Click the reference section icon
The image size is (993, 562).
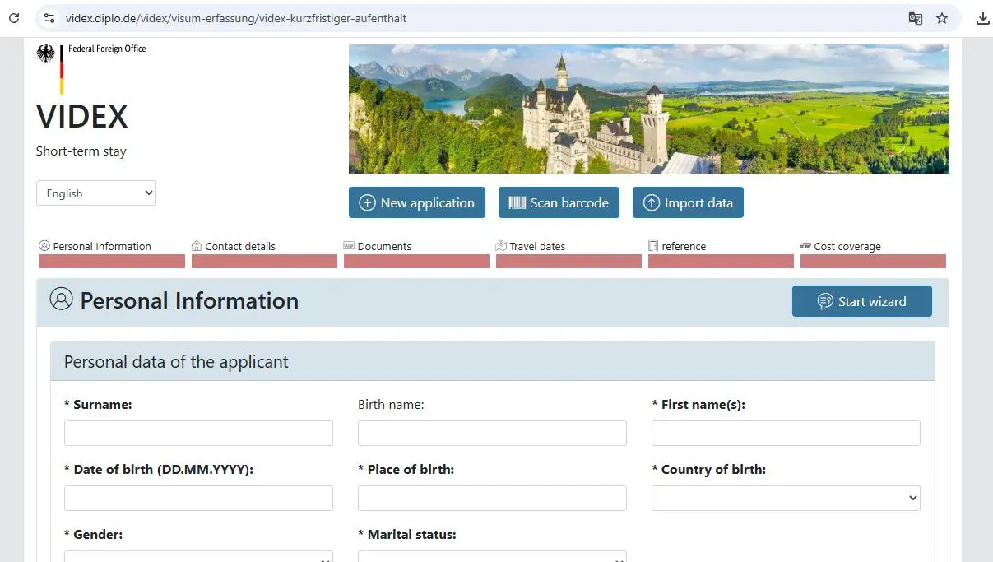click(652, 246)
